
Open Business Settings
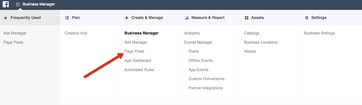319,33
